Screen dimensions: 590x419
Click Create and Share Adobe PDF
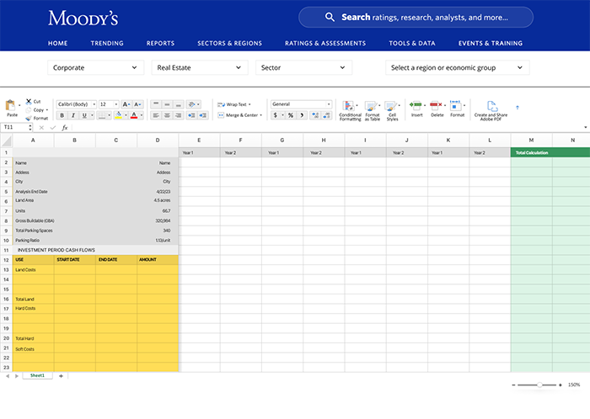pos(491,108)
